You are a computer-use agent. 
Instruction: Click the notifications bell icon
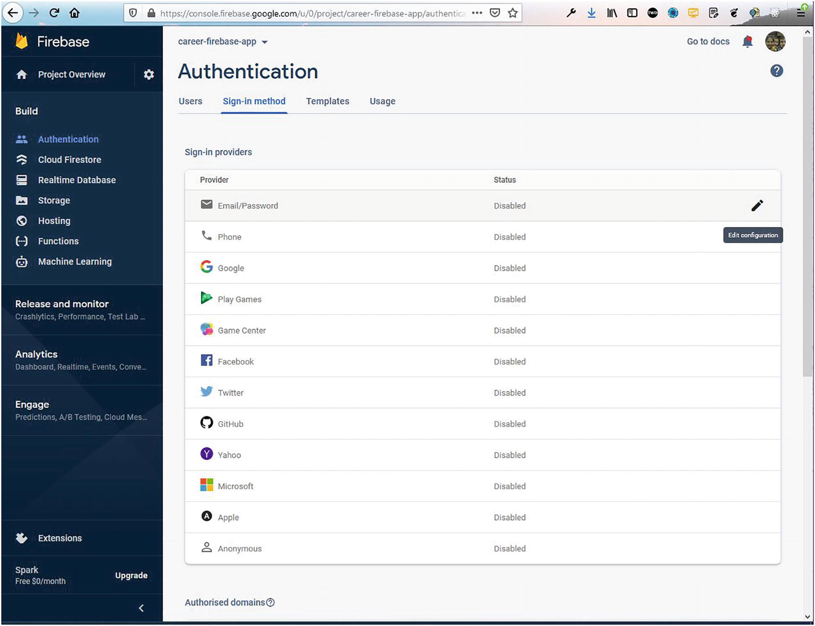point(747,42)
